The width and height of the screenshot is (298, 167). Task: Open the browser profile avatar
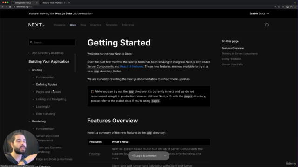(x=291, y=7)
